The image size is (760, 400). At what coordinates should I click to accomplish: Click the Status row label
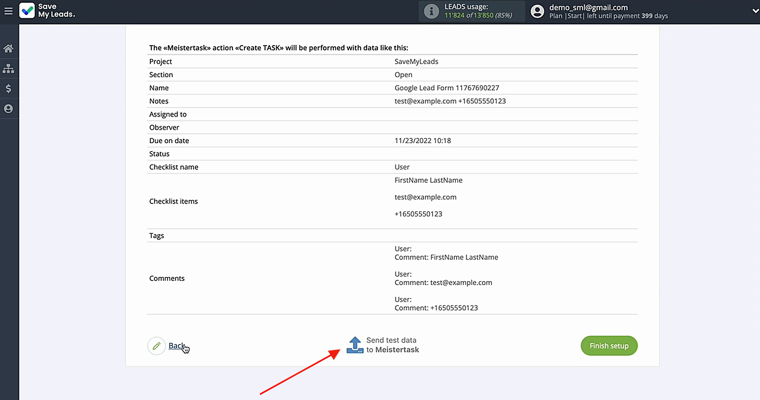(159, 154)
